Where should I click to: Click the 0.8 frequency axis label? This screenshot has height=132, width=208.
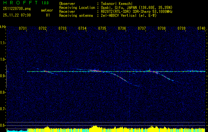[3, 92]
